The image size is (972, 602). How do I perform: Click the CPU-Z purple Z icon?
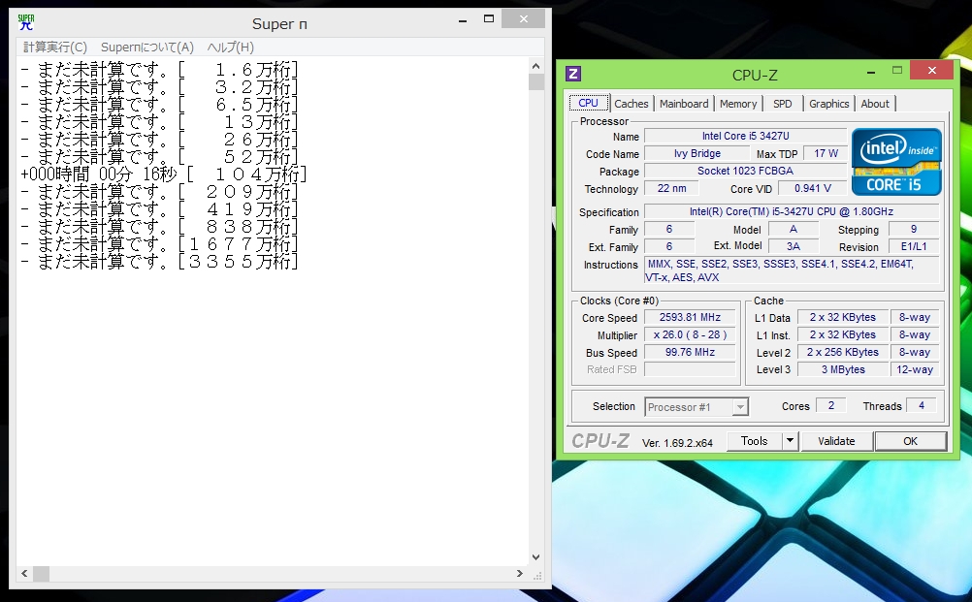coord(573,74)
